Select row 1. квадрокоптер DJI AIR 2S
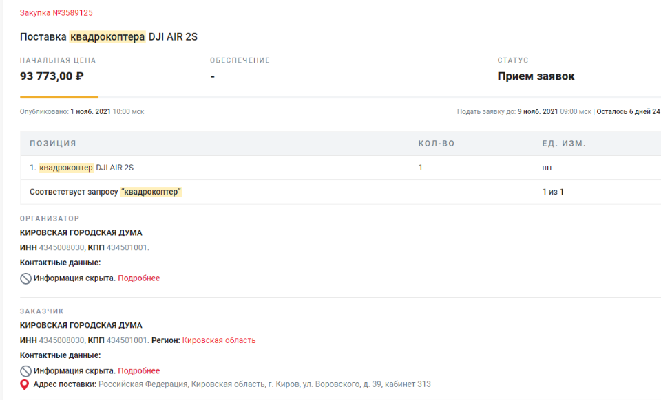This screenshot has height=400, width=661. pyautogui.click(x=341, y=168)
